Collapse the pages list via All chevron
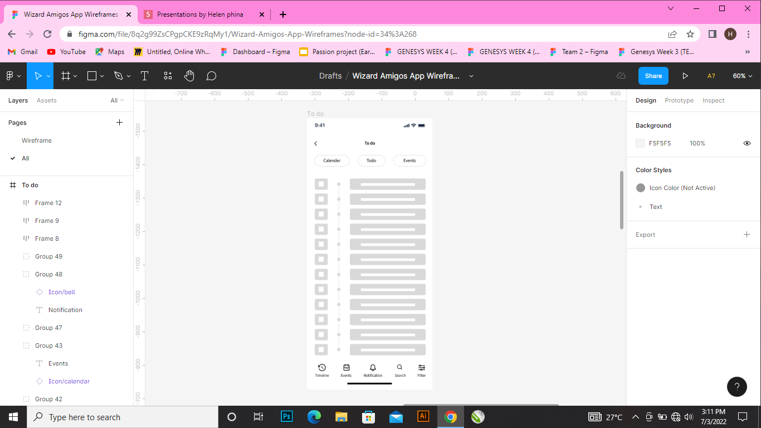The height and width of the screenshot is (428, 761). 122,100
